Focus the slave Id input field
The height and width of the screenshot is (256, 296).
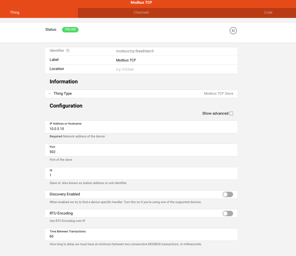tap(141, 175)
